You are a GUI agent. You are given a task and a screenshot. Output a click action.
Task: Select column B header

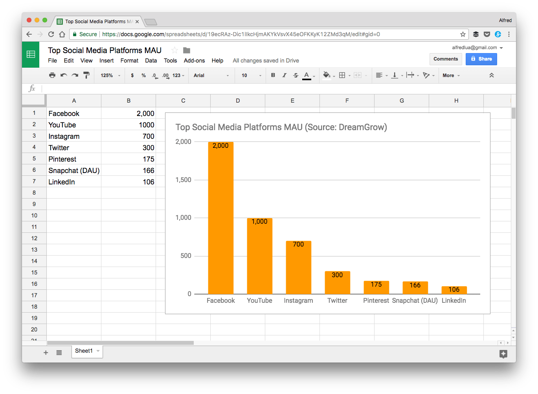129,101
